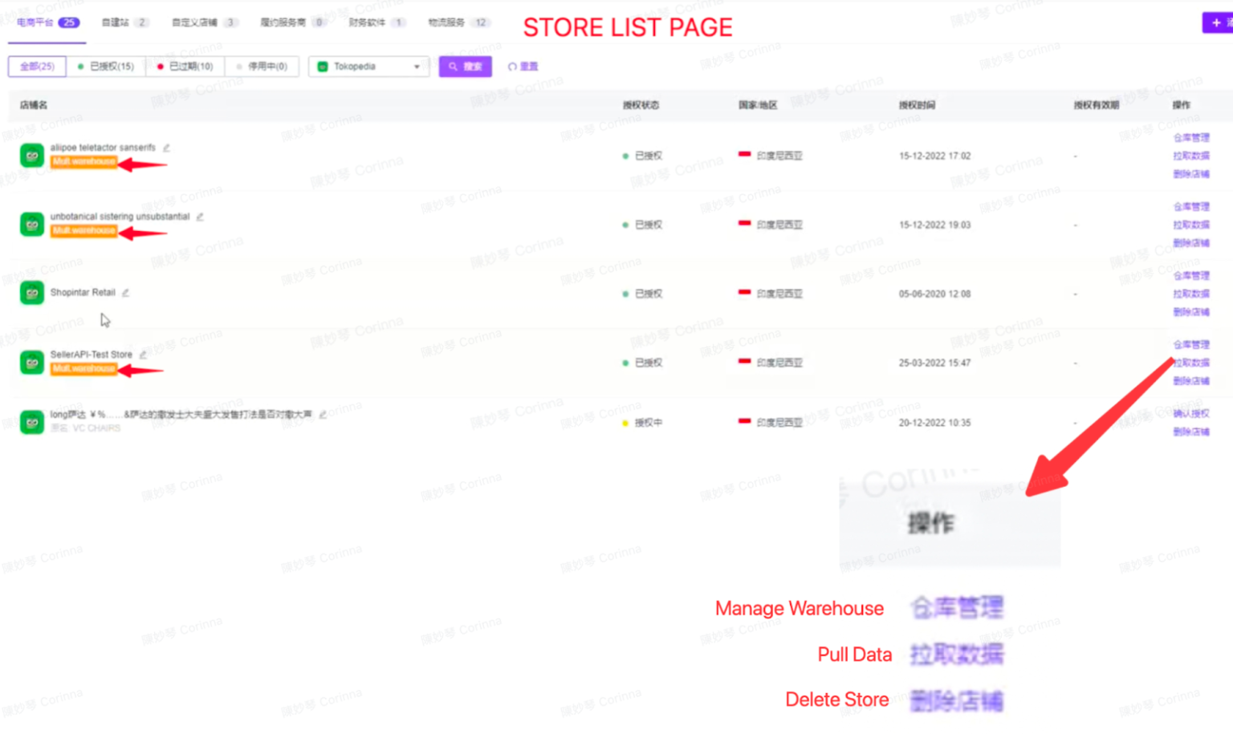
Task: Click the store icon beside unbotanical sistering unsubstantial
Action: (x=31, y=225)
